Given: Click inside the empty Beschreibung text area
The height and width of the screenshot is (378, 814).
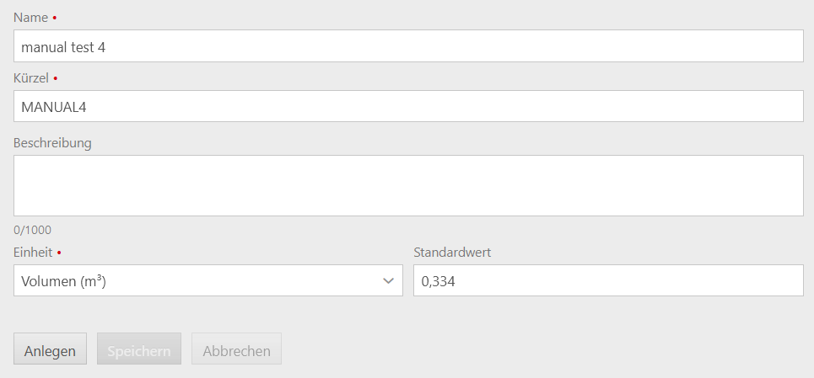Looking at the screenshot, I should (408, 185).
